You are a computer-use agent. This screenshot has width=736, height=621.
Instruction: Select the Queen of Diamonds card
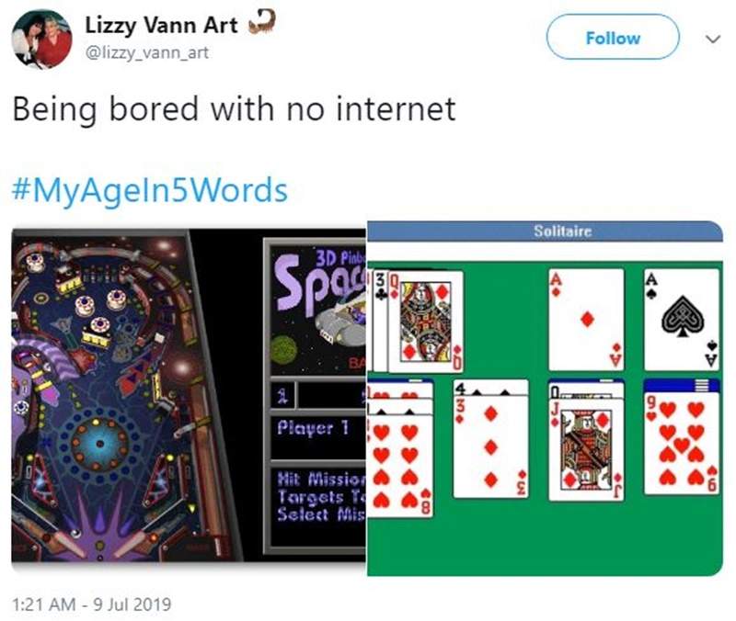426,321
